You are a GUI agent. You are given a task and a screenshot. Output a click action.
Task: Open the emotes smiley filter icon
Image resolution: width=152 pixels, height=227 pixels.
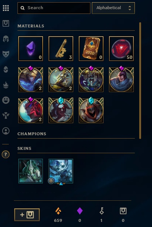click(x=6, y=100)
